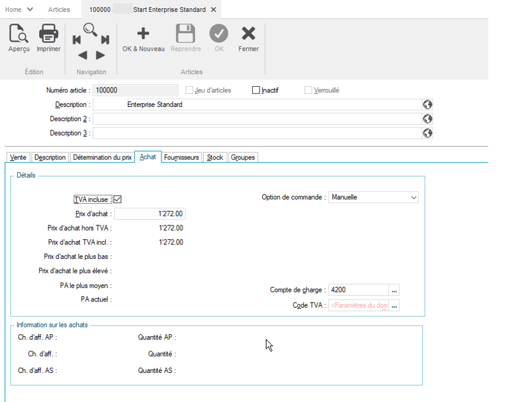Viewport: 506px width, 402px height.
Task: Click the Quantité AS label
Action: click(x=157, y=370)
